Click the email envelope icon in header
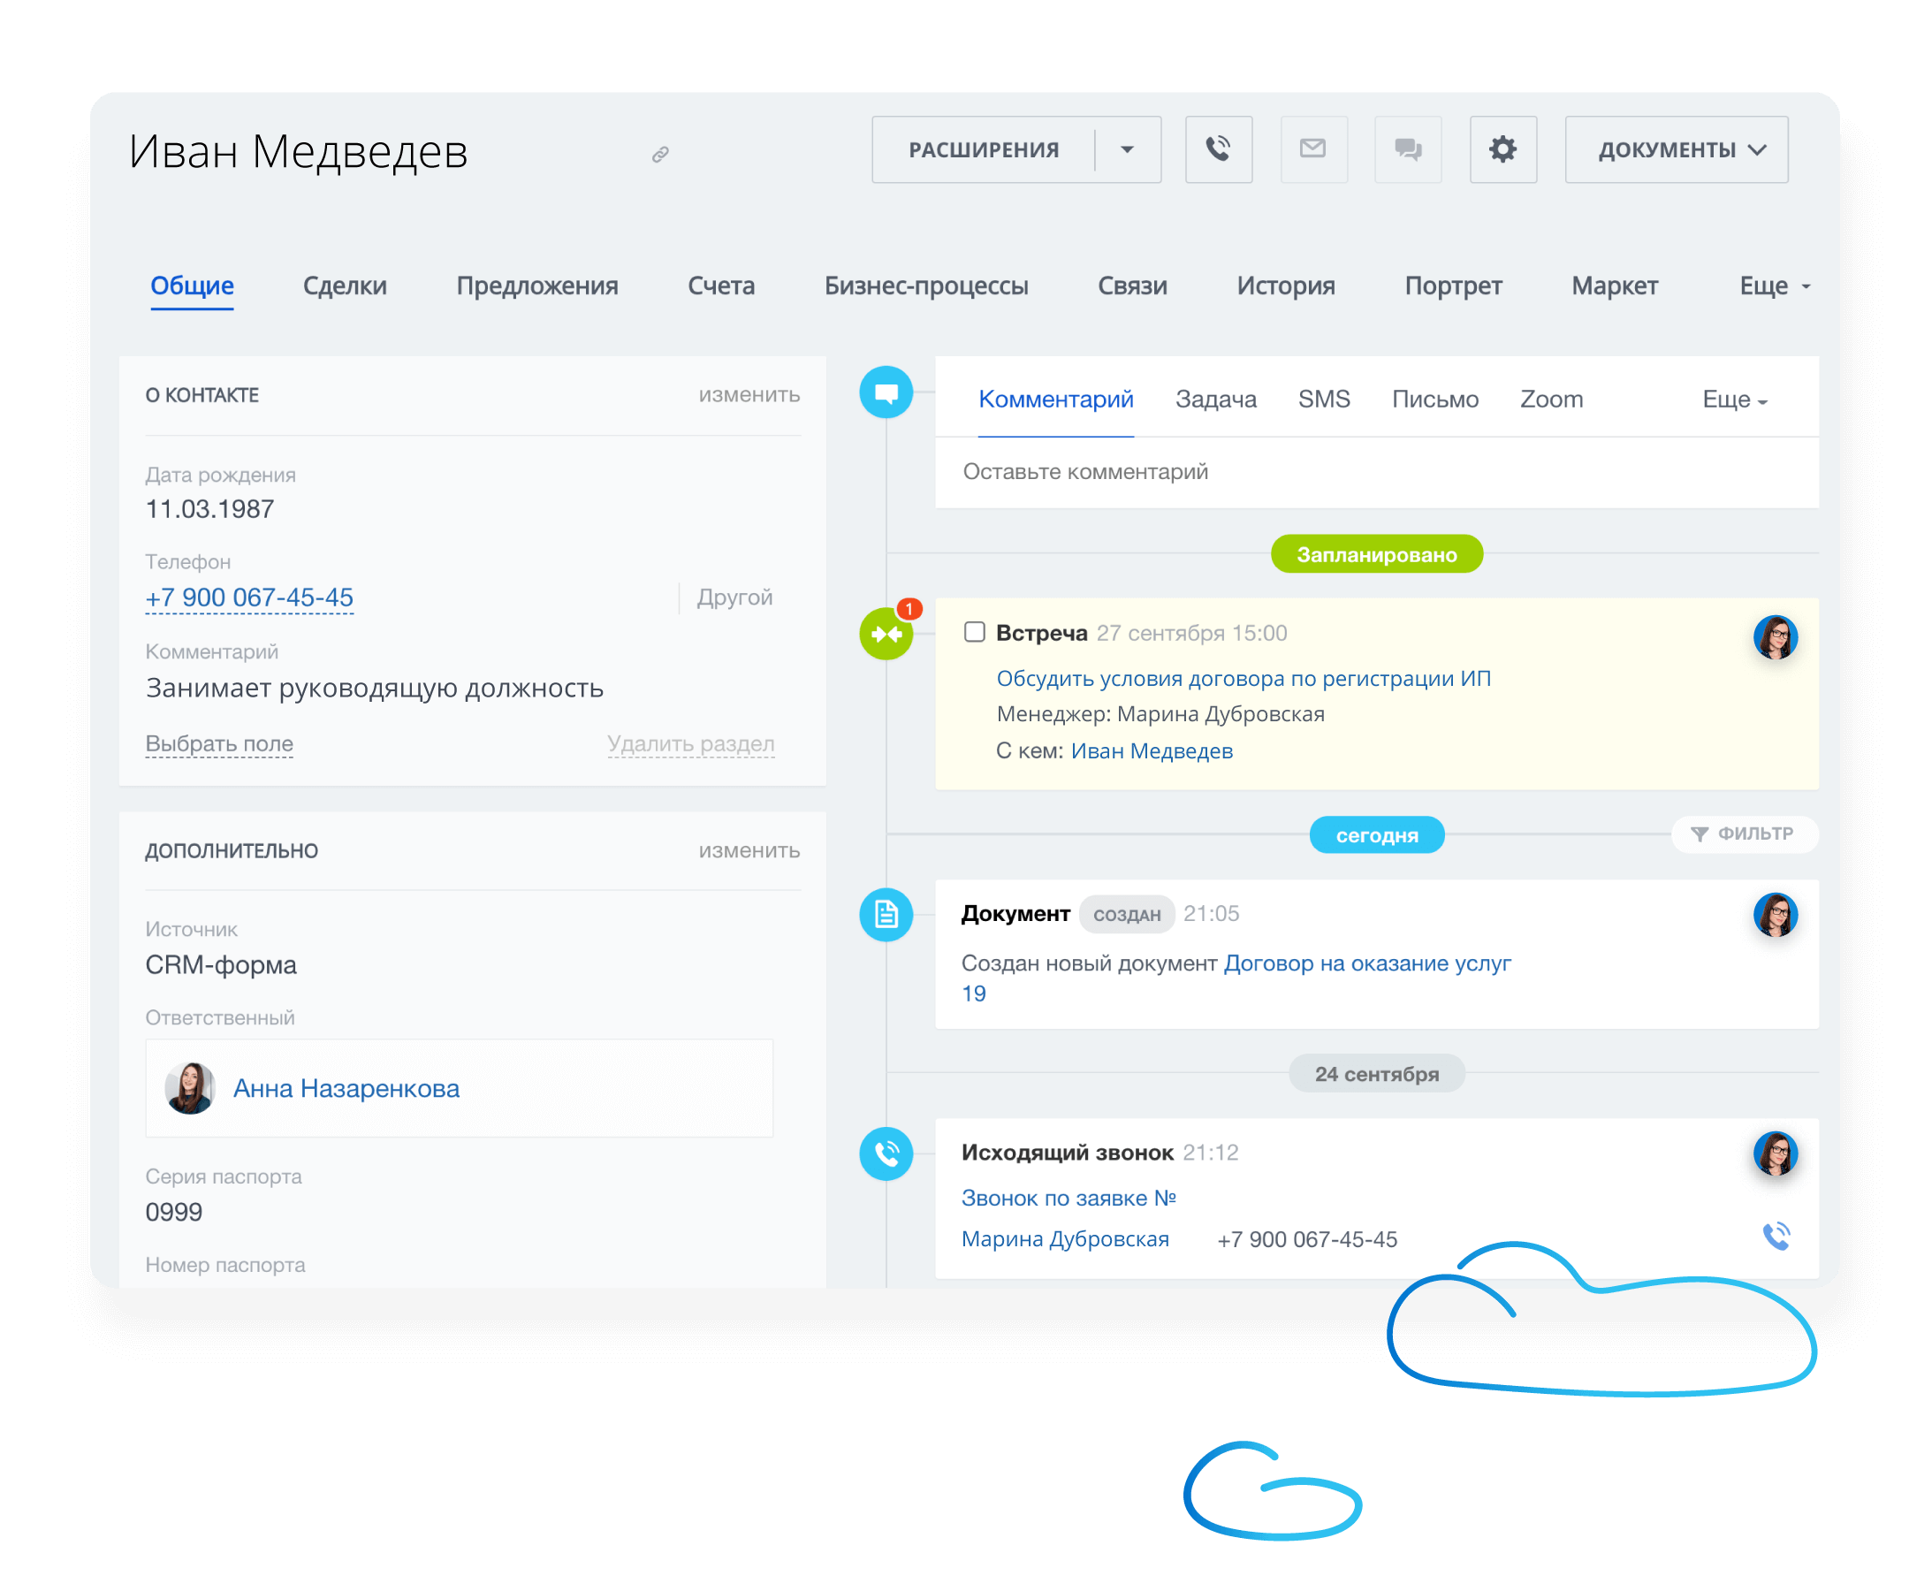Image resolution: width=1909 pixels, height=1591 pixels. [x=1312, y=149]
